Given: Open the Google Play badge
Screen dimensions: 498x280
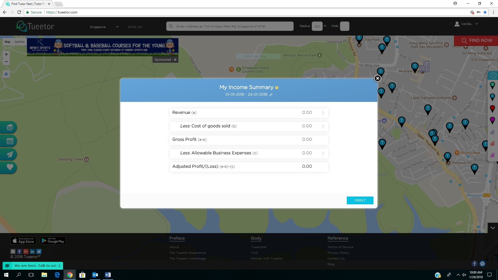Looking at the screenshot, I should (x=53, y=241).
